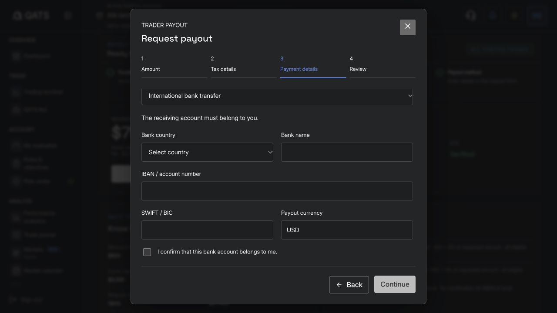This screenshot has width=557, height=313.
Task: Select the Payout currency USD field
Action: pos(347,230)
